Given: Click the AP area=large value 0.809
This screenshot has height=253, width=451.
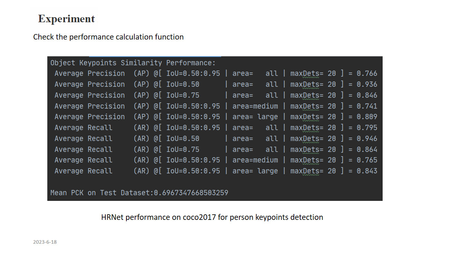Looking at the screenshot, I should [x=367, y=117].
